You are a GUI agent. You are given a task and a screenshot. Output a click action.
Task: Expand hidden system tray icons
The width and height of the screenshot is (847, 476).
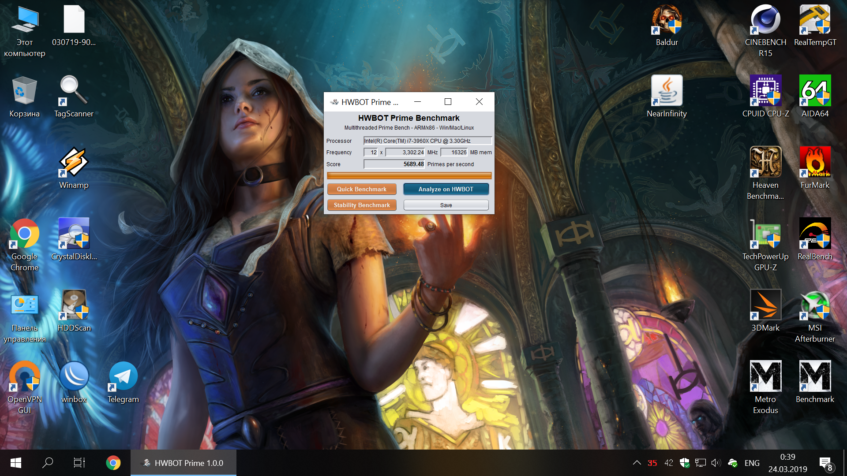[x=637, y=463]
